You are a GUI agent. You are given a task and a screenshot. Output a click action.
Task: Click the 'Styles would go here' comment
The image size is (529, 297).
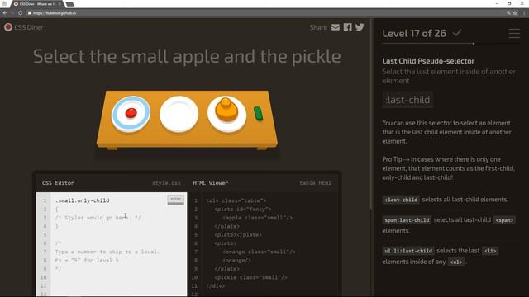[x=98, y=218]
